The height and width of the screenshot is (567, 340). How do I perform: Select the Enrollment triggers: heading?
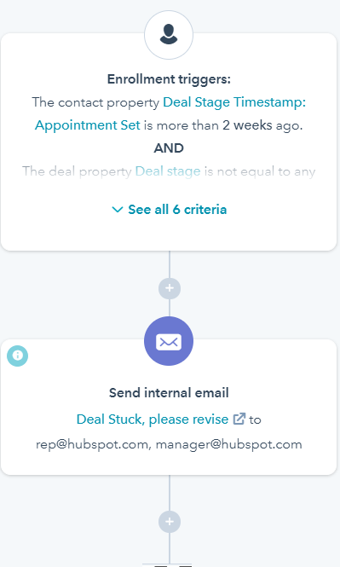point(169,78)
